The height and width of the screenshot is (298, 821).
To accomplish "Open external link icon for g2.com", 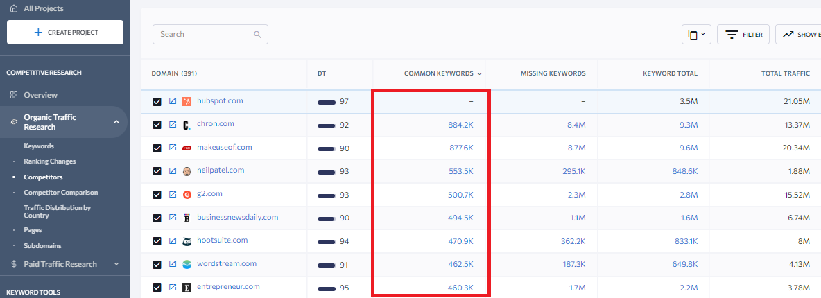I will (172, 194).
